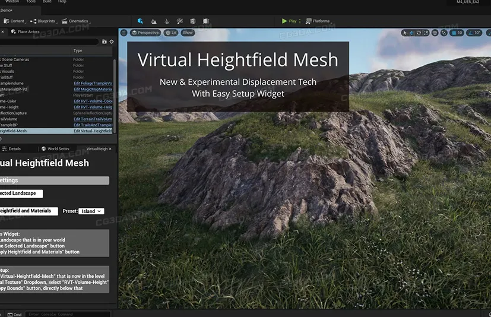The width and height of the screenshot is (491, 317).
Task: Open Edit MagicMapMaterial link
Action: [x=93, y=89]
